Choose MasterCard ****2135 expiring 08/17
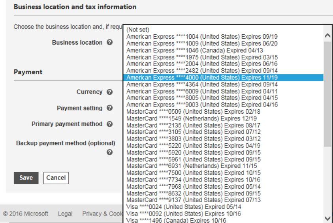Image resolution: width=333 pixels, height=223 pixels. 223,125
